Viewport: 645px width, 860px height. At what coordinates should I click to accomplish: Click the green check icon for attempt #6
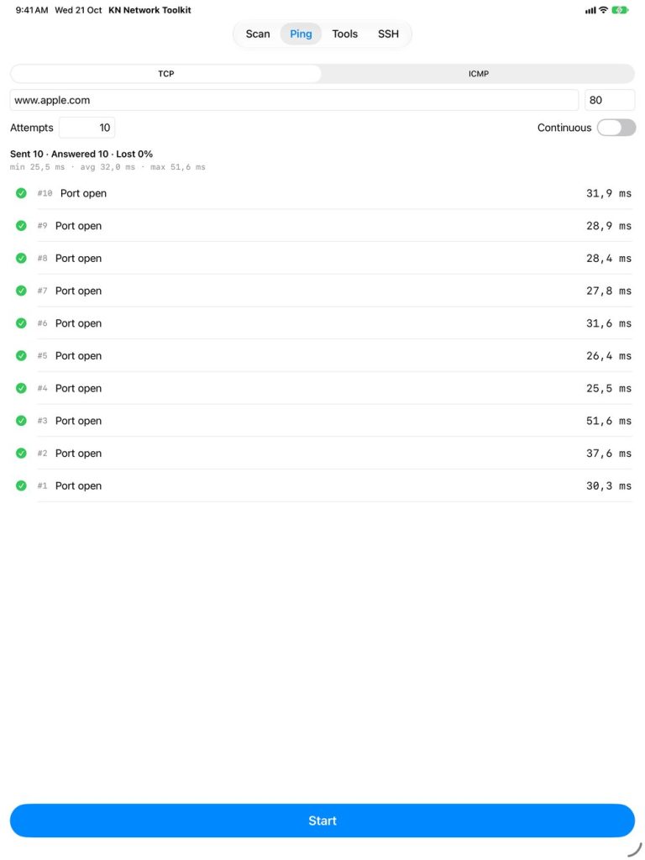pos(21,323)
